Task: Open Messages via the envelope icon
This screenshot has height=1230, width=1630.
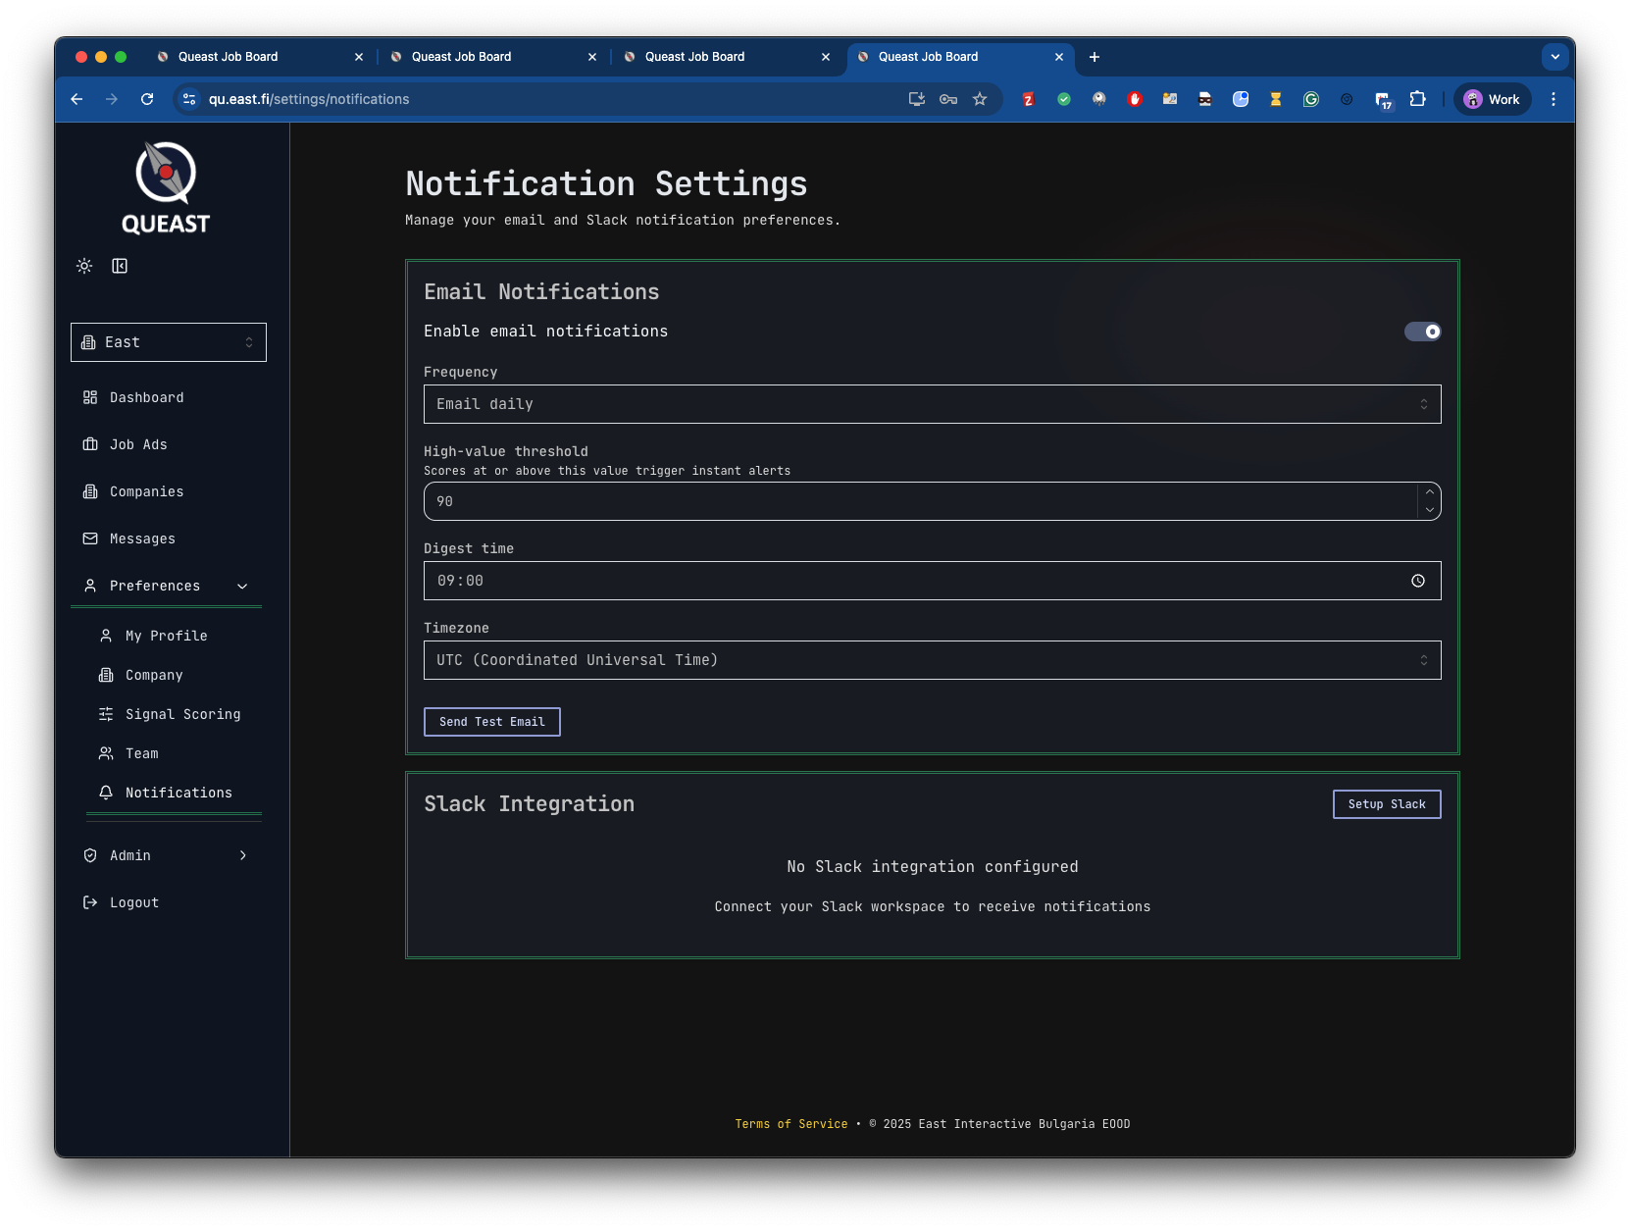Action: (x=89, y=538)
